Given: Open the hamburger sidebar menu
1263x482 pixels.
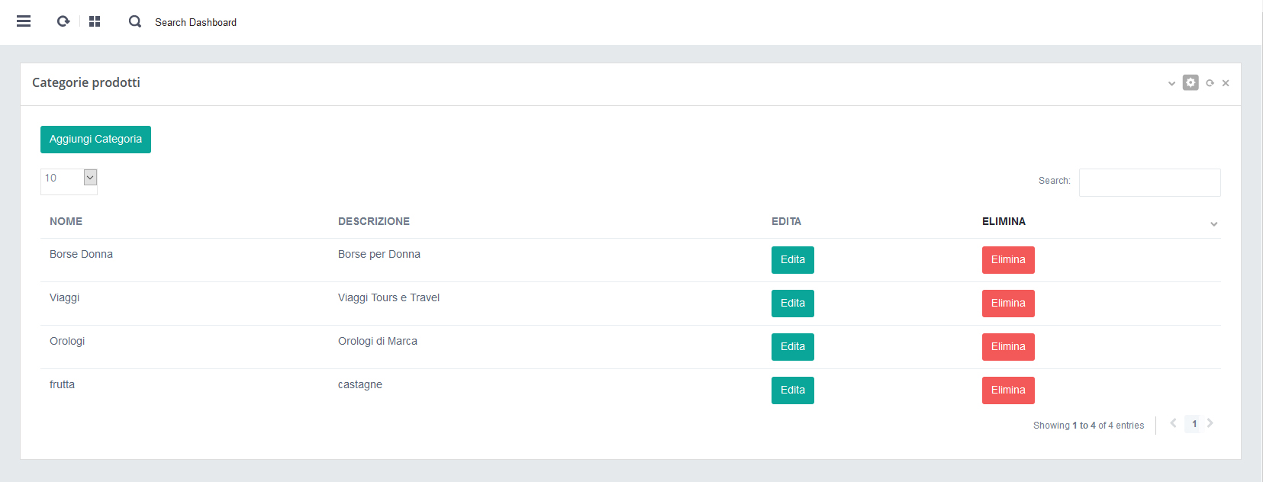Looking at the screenshot, I should coord(24,21).
